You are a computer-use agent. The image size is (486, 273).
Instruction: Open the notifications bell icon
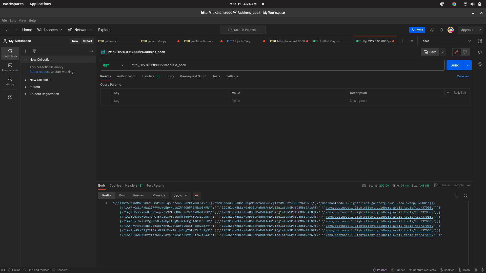point(441,30)
